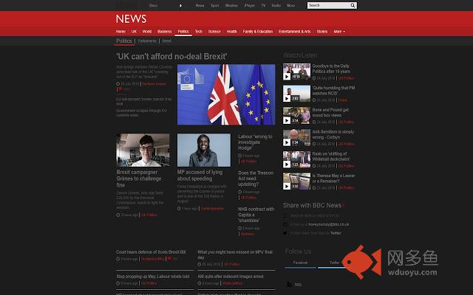Open 'NHS contract with Capita a shambles' story

point(256,215)
